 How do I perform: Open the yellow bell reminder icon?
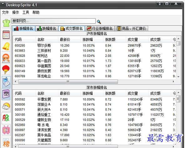[6, 46]
